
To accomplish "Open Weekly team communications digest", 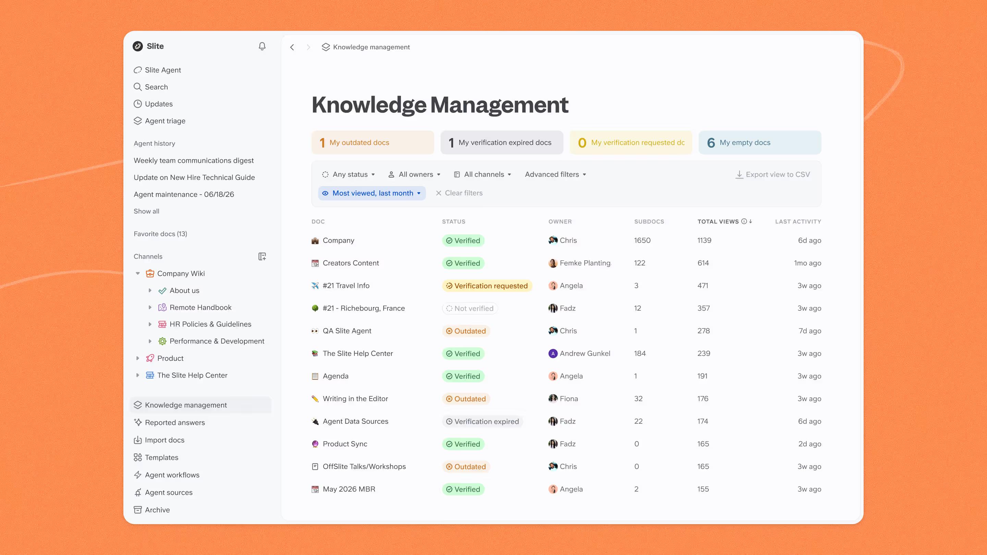I will (x=194, y=160).
